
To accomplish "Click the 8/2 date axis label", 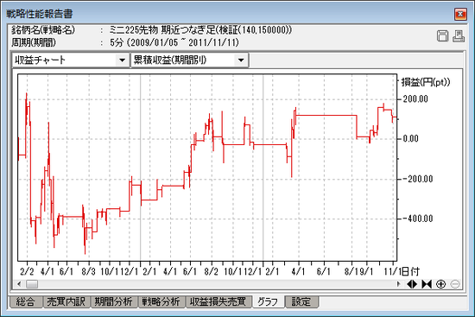I will [211, 271].
